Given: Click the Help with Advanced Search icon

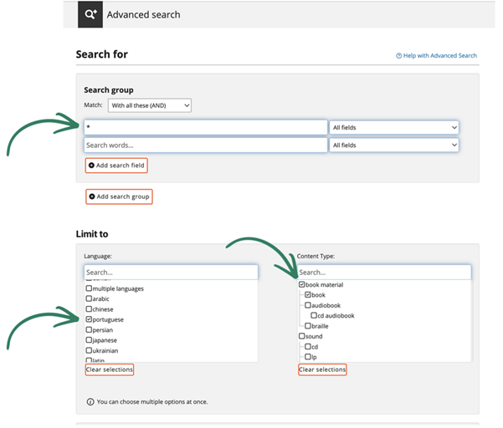Looking at the screenshot, I should click(399, 56).
